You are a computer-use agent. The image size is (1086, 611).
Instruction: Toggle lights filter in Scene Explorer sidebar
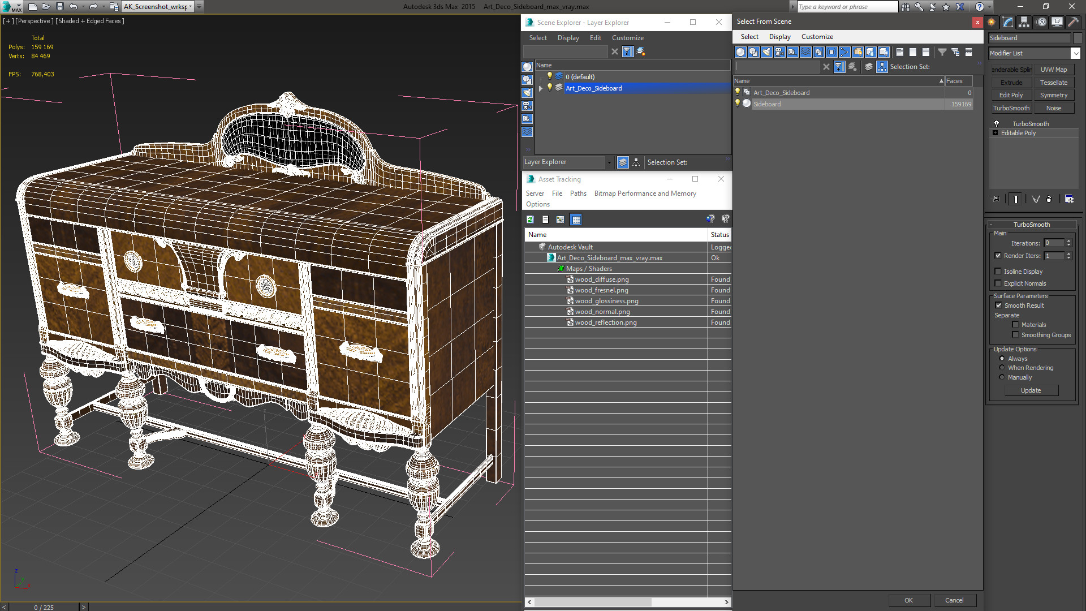(x=527, y=93)
